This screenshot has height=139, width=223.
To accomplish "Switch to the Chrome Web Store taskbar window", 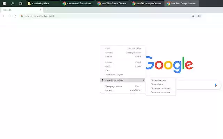I will pos(78,3).
